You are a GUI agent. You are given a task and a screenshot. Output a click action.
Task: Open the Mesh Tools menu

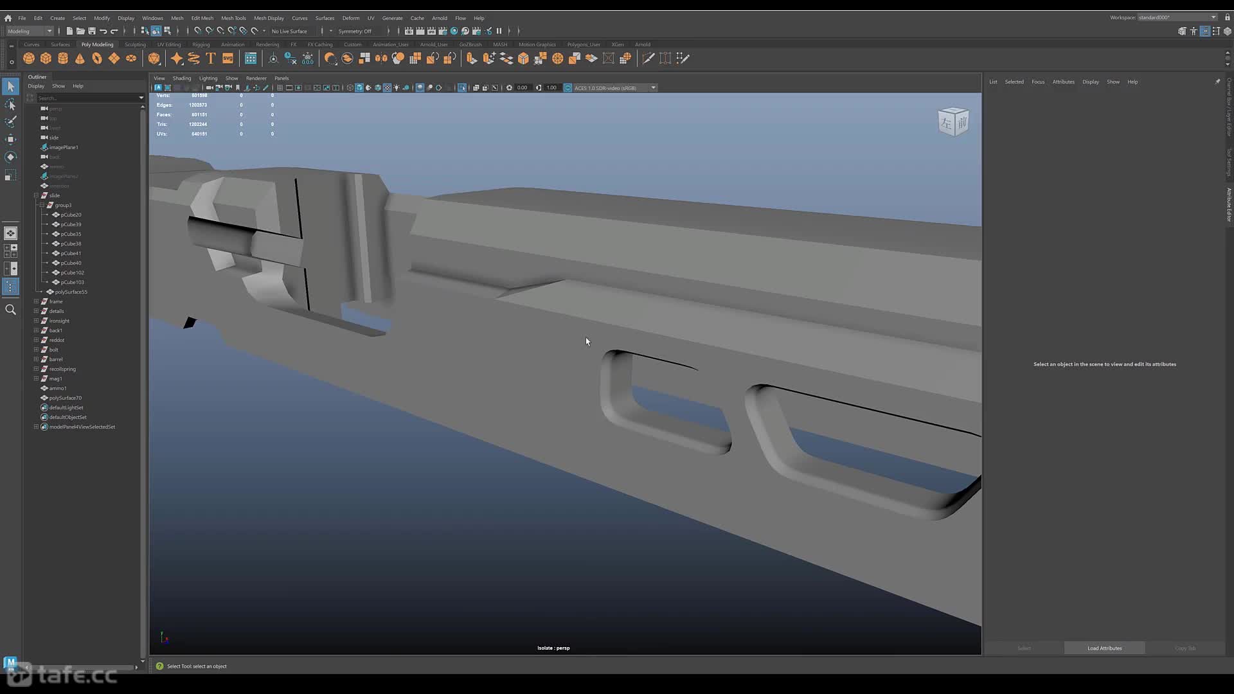(x=233, y=18)
